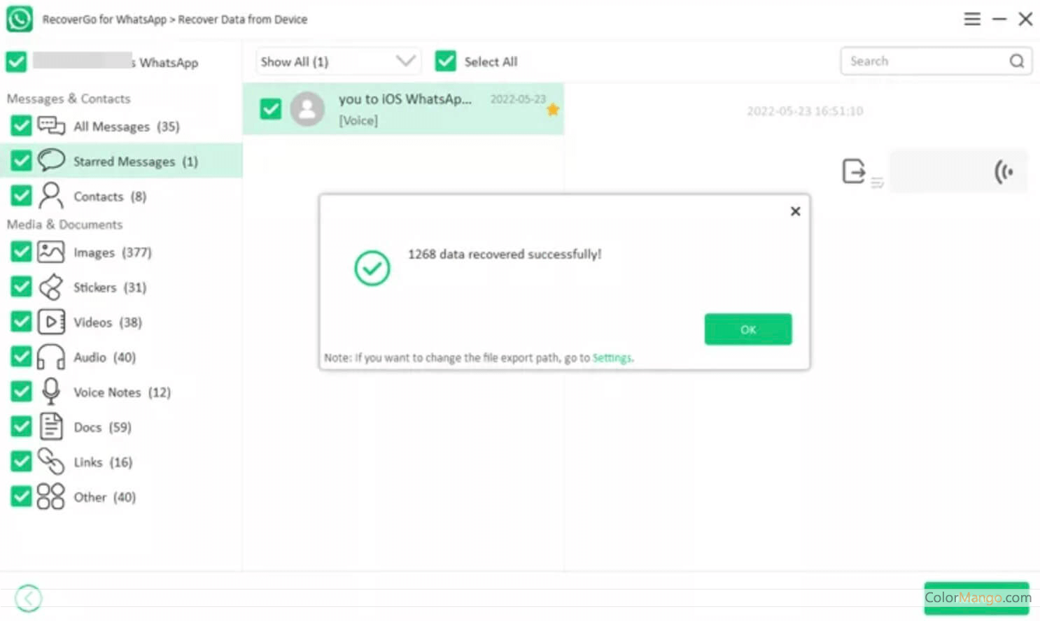The width and height of the screenshot is (1040, 621).
Task: Close the recovery success dialog
Action: tap(795, 211)
